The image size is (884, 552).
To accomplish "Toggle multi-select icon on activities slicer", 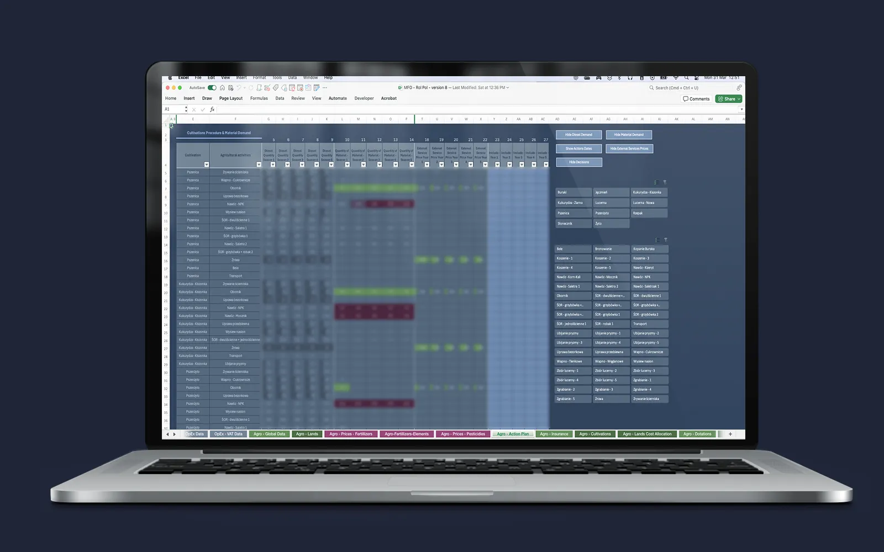I will click(x=657, y=240).
